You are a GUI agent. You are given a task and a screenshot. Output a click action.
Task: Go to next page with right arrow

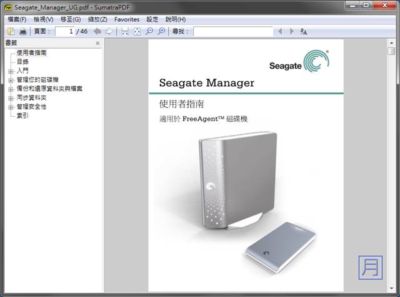[109, 31]
